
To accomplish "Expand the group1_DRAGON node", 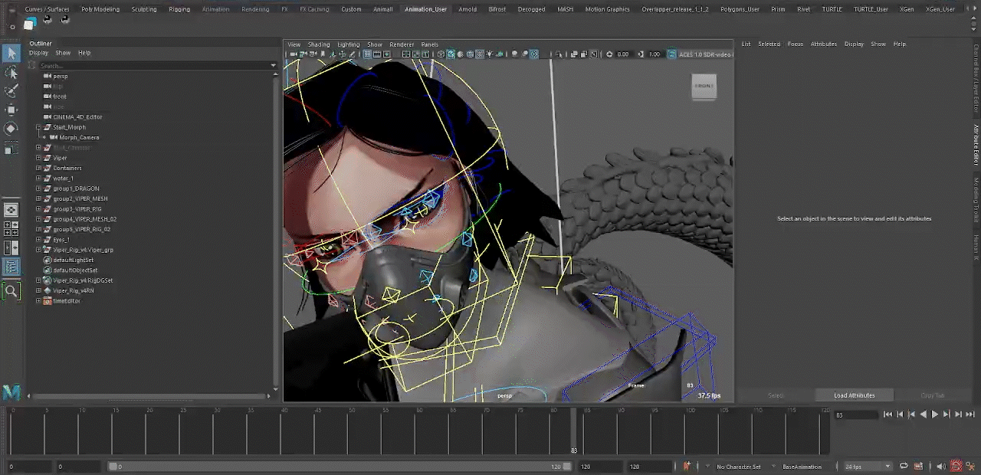I will (38, 188).
